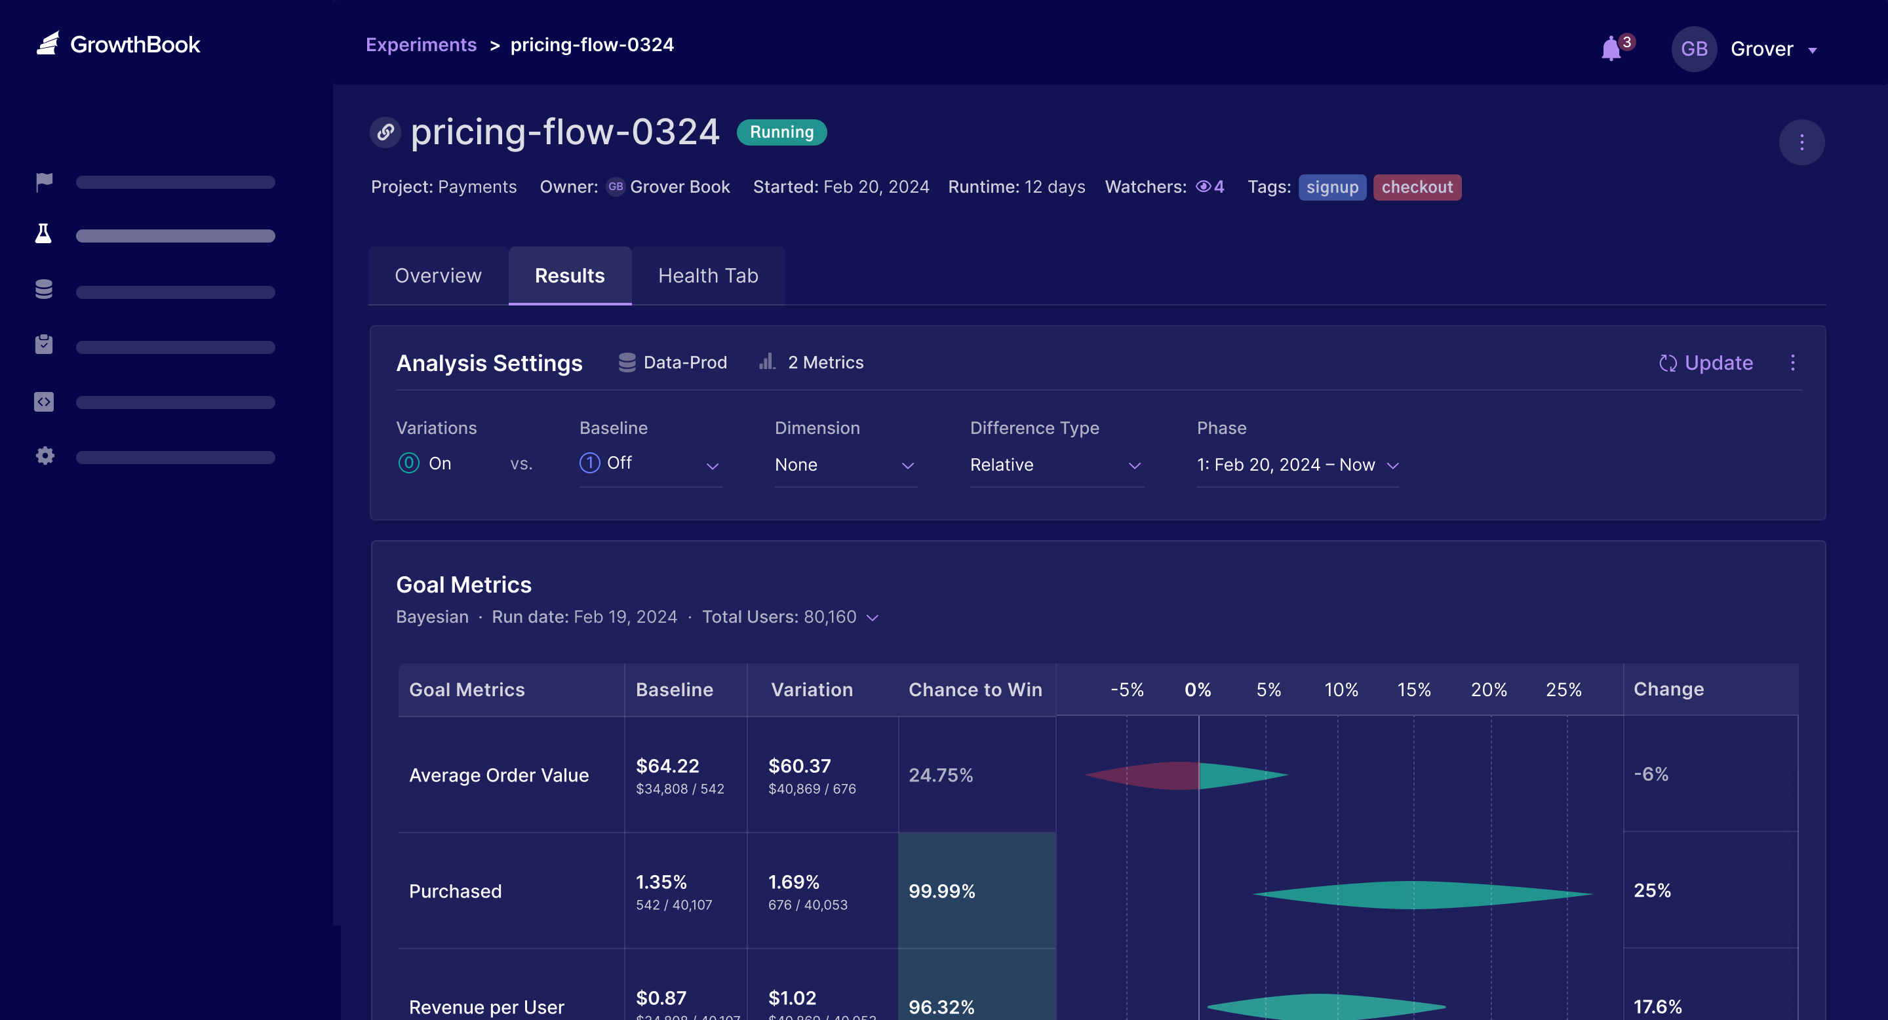Viewport: 1888px width, 1020px height.
Task: Select the code brackets icon in sidebar
Action: (43, 401)
